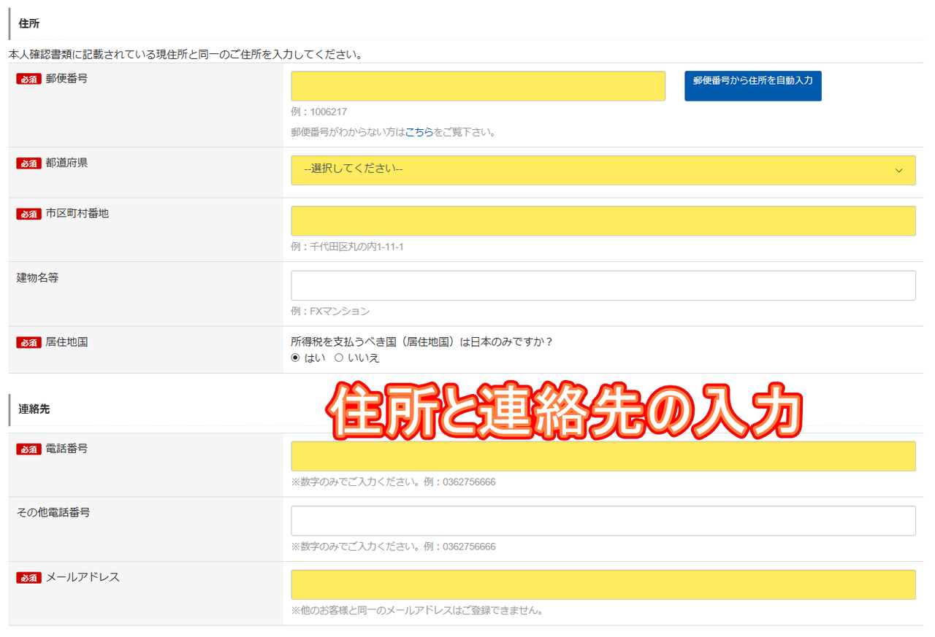Viewport: 935px width, 637px height.
Task: Click the 郵便番号 postal code input field
Action: tap(478, 86)
